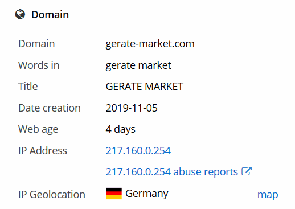295x209 pixels.
Task: Open the map link for IP Geolocation
Action: [x=268, y=195]
